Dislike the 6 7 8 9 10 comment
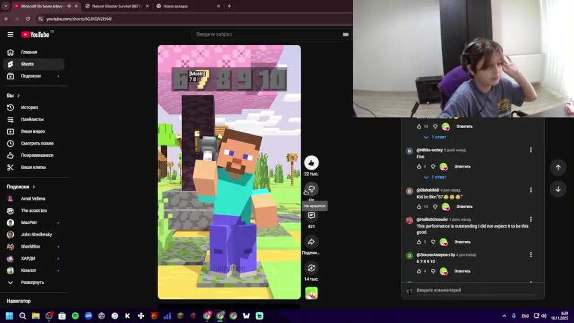Screen dimensions: 574x323 [x=433, y=271]
